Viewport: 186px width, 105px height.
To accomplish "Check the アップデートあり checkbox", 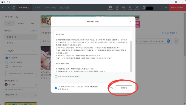I will pyautogui.click(x=7, y=67).
